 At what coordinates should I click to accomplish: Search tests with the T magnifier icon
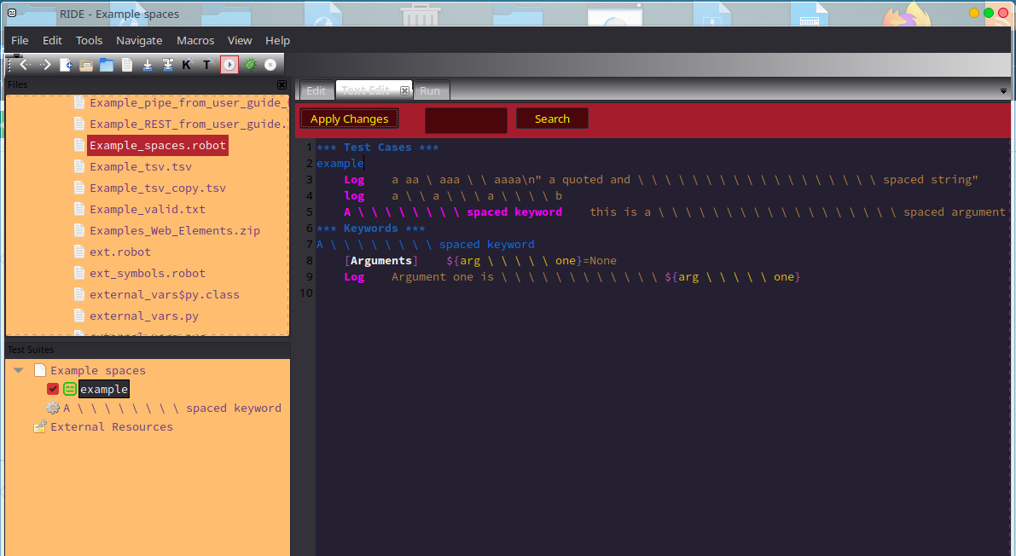[209, 64]
